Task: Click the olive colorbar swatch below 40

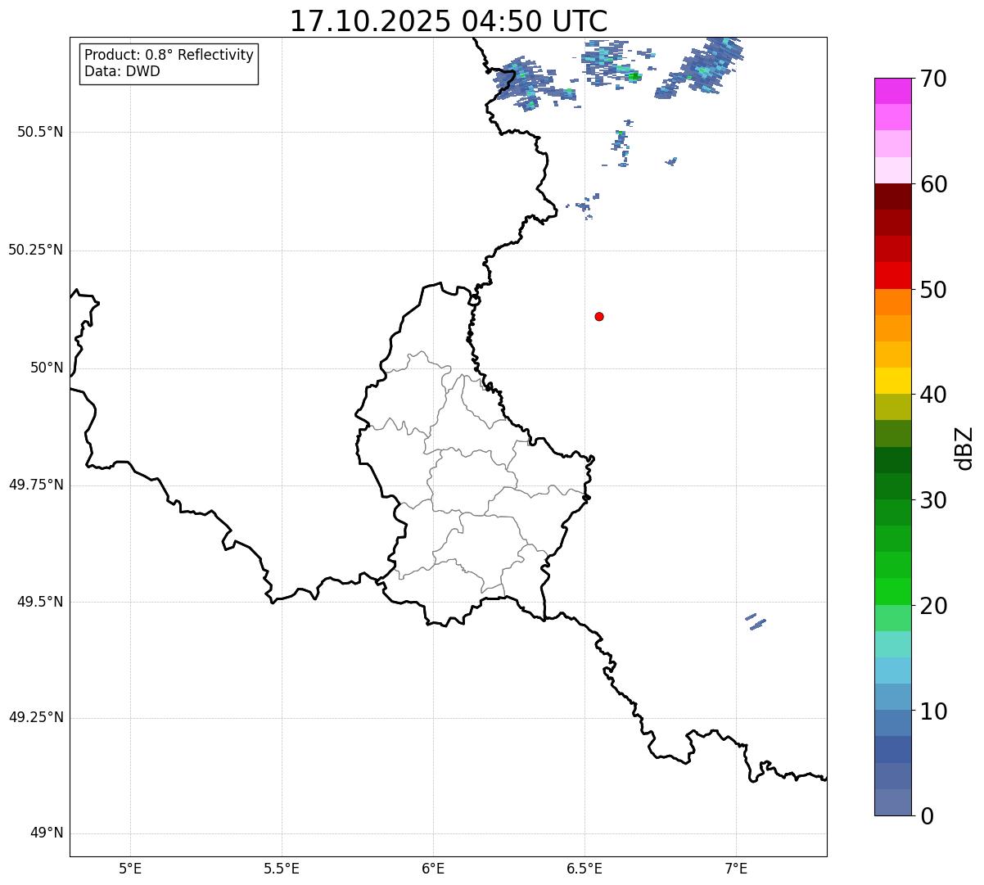Action: (893, 407)
